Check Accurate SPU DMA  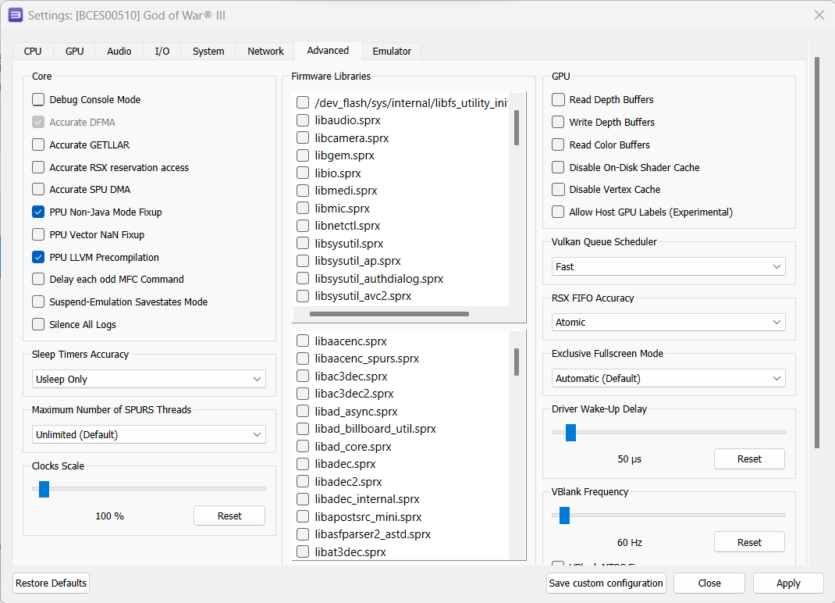pos(38,189)
